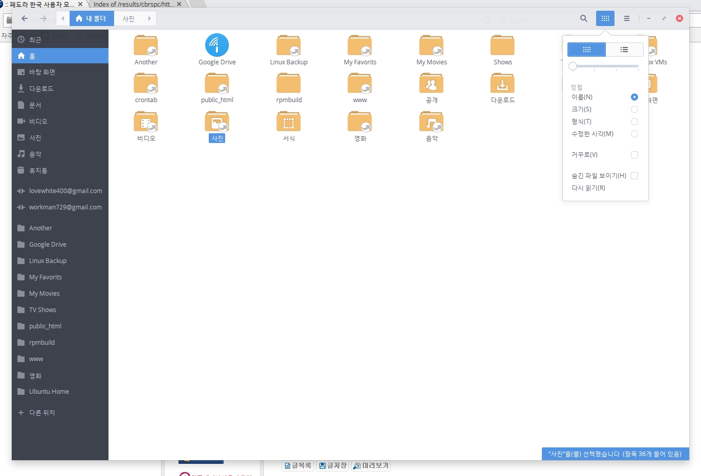Select the public_html folder icon in file area

click(x=217, y=83)
